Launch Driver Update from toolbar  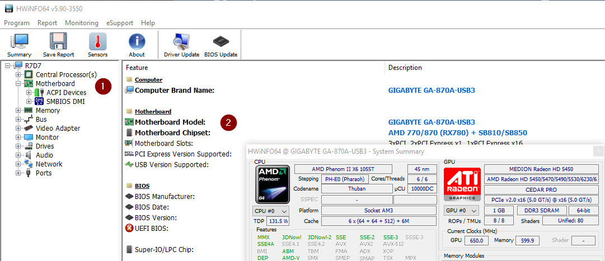click(181, 41)
